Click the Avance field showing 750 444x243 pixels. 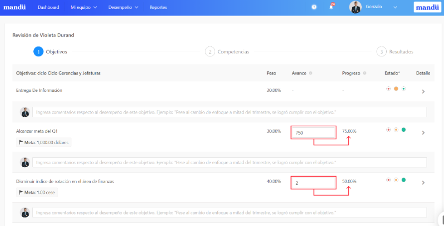313,133
